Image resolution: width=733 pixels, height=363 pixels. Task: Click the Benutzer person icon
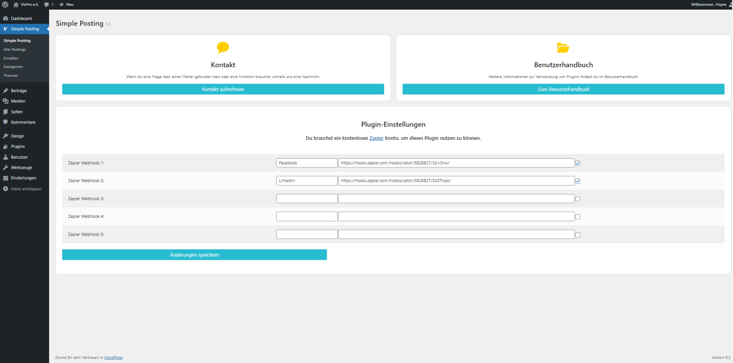[x=6, y=157]
